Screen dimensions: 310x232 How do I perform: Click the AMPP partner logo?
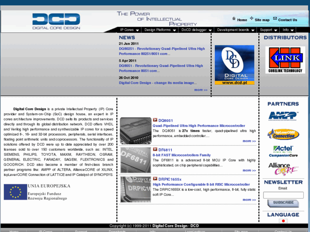tap(283, 116)
